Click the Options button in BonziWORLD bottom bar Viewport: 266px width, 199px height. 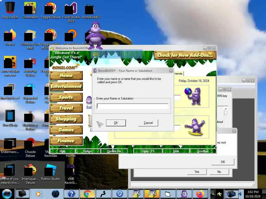tap(88, 151)
